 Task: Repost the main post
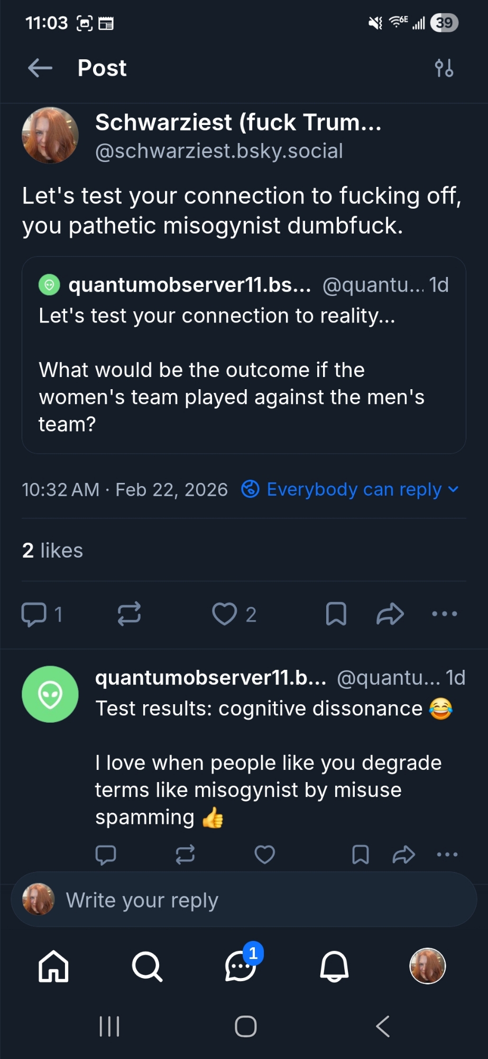point(129,614)
